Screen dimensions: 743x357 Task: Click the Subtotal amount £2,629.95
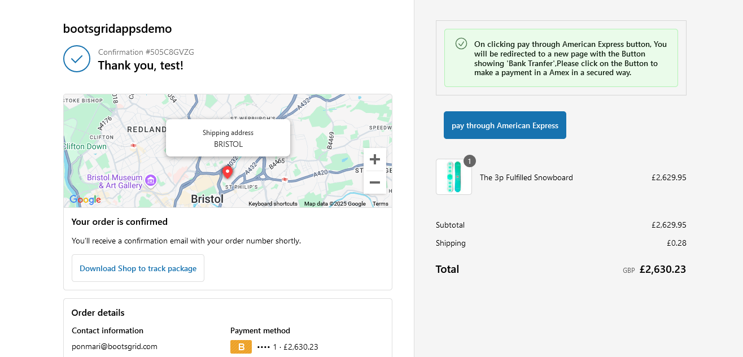click(x=669, y=225)
